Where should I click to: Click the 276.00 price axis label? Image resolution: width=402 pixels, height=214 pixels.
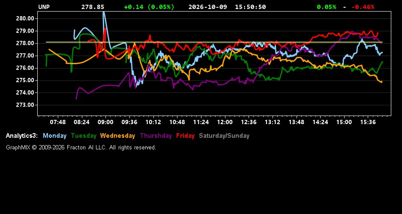coord(25,68)
